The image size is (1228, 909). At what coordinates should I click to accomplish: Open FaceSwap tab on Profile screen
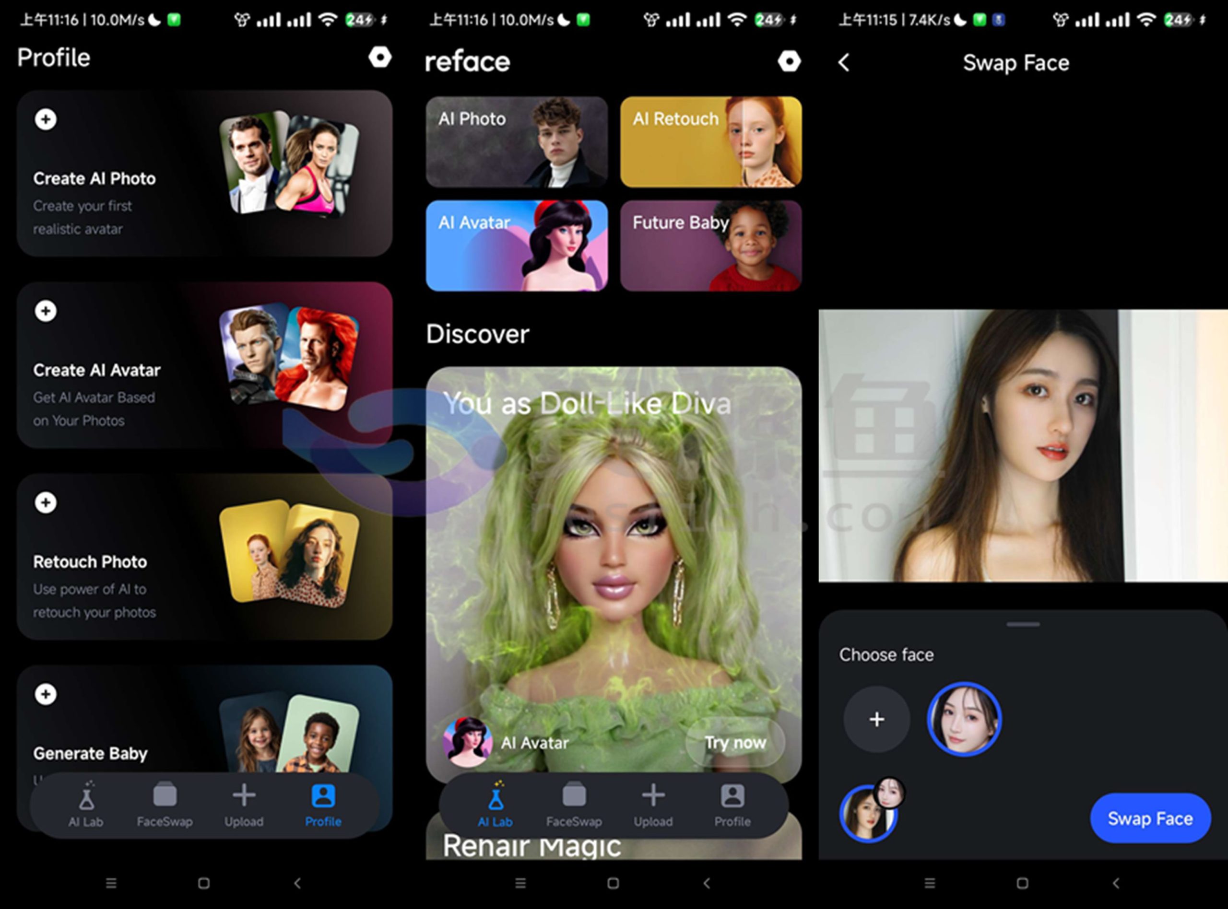click(x=165, y=804)
